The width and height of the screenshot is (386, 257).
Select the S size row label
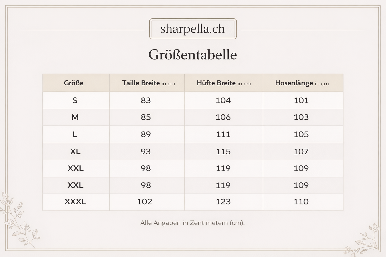[75, 100]
